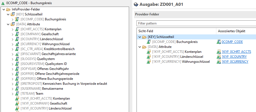Screen dimensions: 256x112
Task: Click the [1KYF_0COMPANY] key figure icon
Action: [x=17, y=103]
